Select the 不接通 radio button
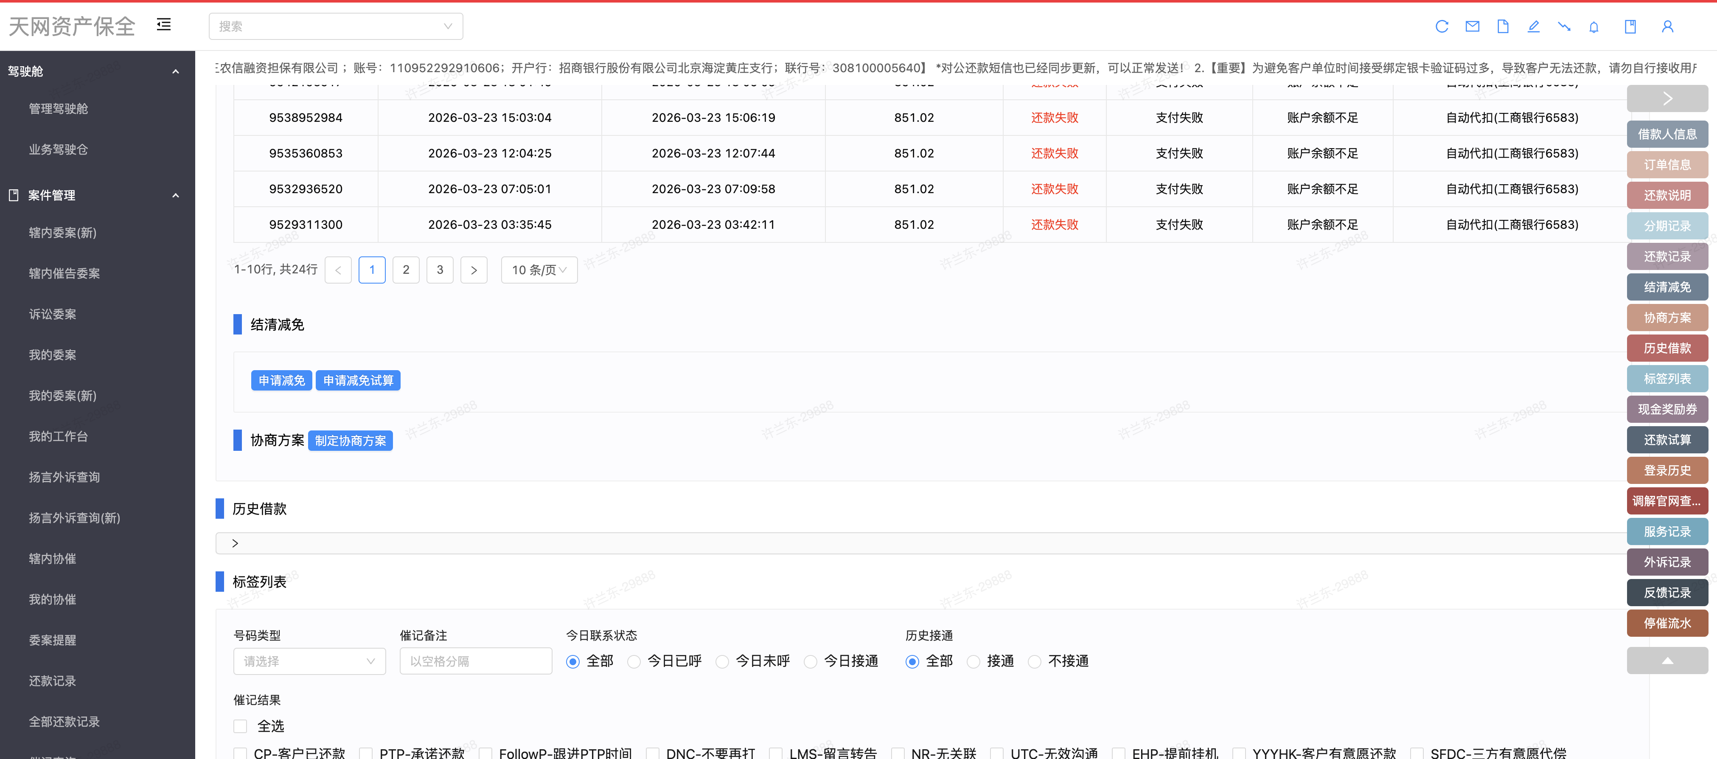The image size is (1717, 759). (x=1035, y=662)
